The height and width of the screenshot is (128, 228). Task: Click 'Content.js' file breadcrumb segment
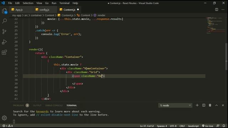[x=67, y=15]
